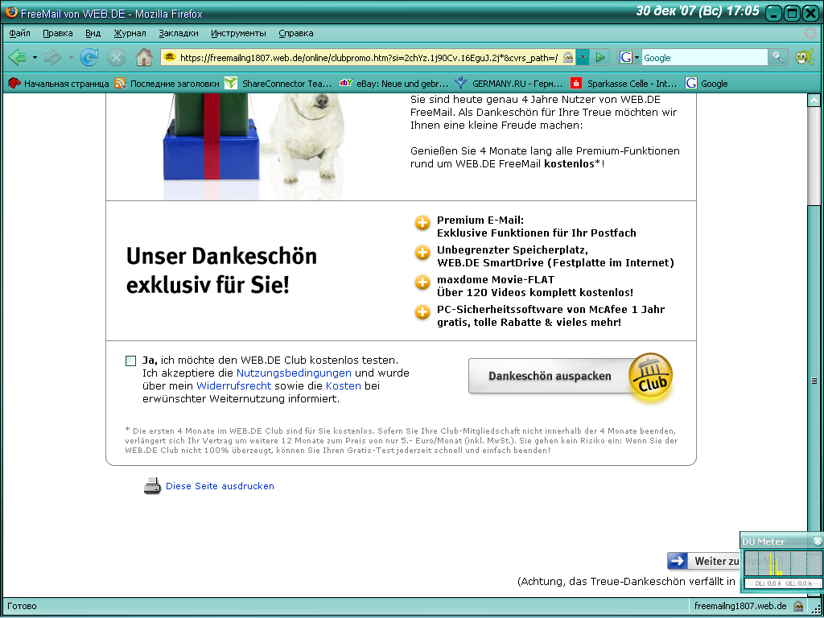Screen dimensions: 824x618
Task: Click the Firefox icon in the title bar
Action: point(10,12)
